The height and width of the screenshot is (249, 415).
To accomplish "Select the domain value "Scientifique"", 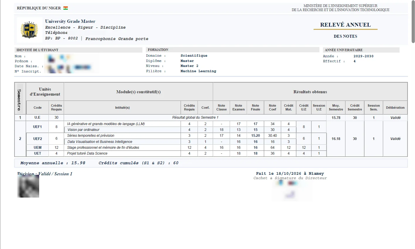I will (194, 56).
